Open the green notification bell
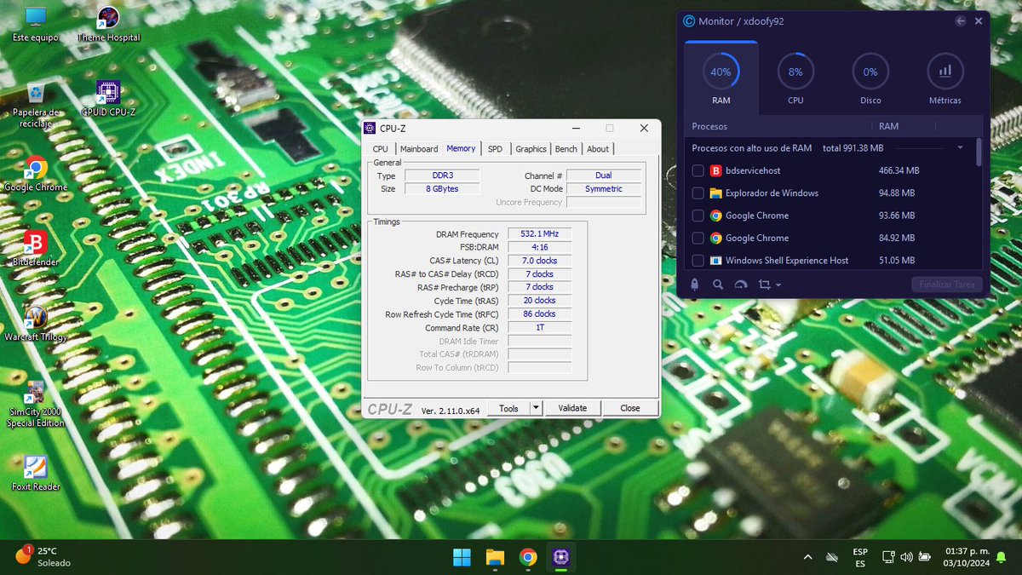The height and width of the screenshot is (575, 1022). pos(1000,558)
